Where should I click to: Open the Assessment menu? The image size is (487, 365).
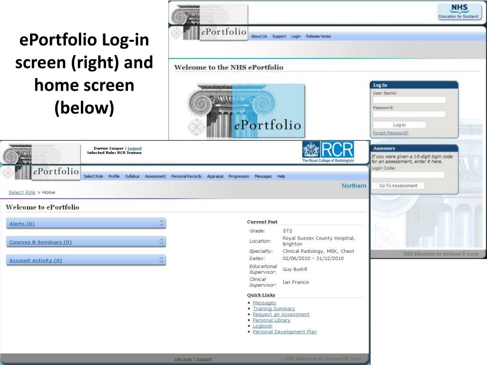(x=156, y=176)
